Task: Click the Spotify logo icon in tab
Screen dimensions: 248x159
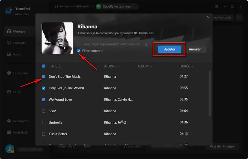Action: [x=98, y=6]
